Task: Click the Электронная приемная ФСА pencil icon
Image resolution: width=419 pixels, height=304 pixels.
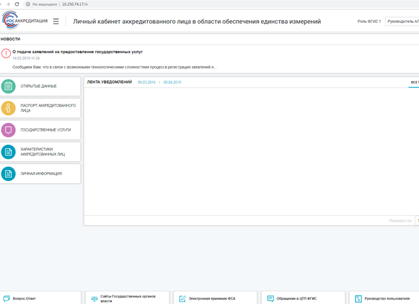Action: 183,298
